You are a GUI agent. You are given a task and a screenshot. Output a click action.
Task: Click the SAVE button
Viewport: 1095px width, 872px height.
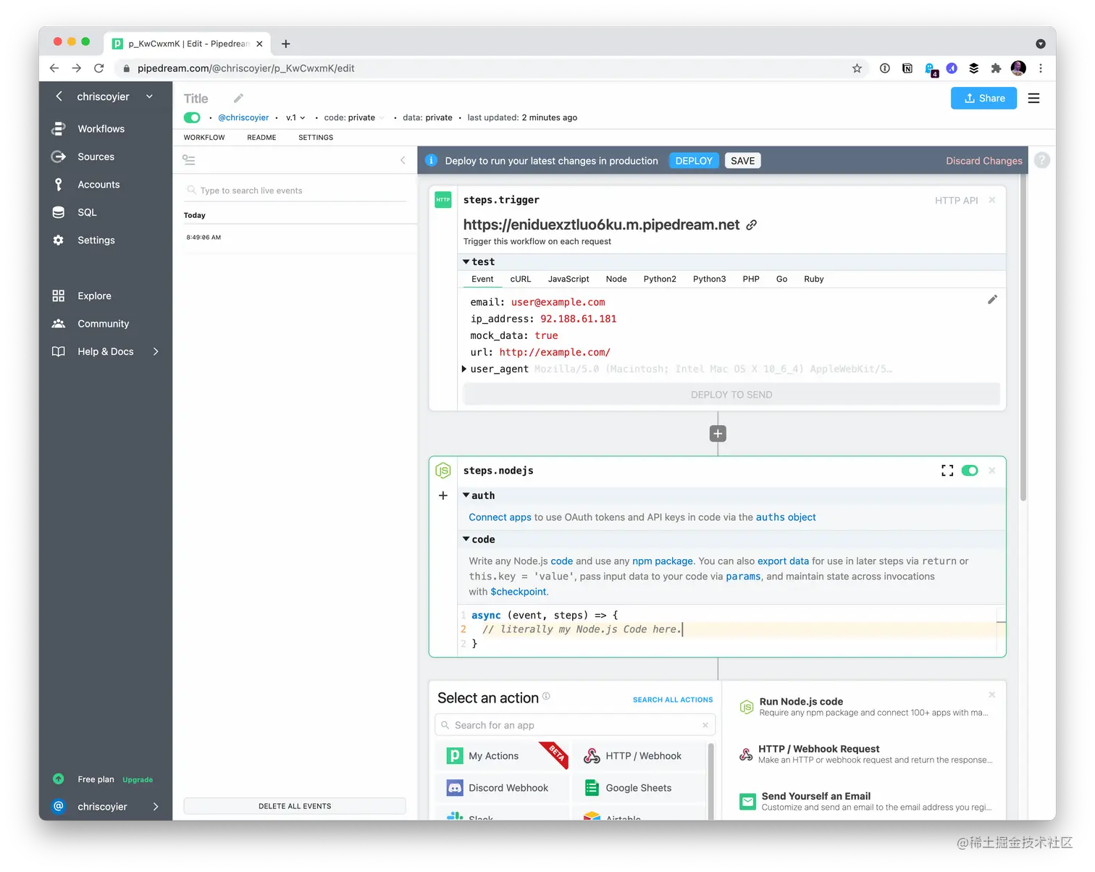click(x=743, y=161)
